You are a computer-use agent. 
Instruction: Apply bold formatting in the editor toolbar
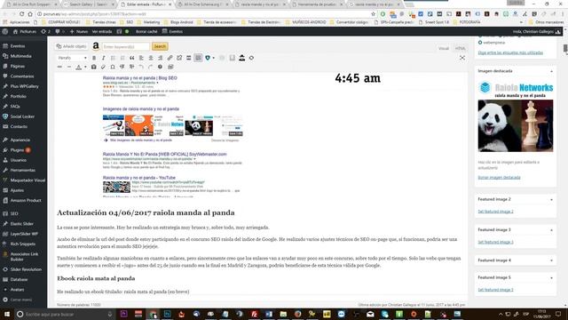click(94, 58)
